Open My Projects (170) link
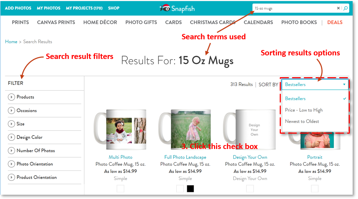The width and height of the screenshot is (358, 199). [84, 8]
